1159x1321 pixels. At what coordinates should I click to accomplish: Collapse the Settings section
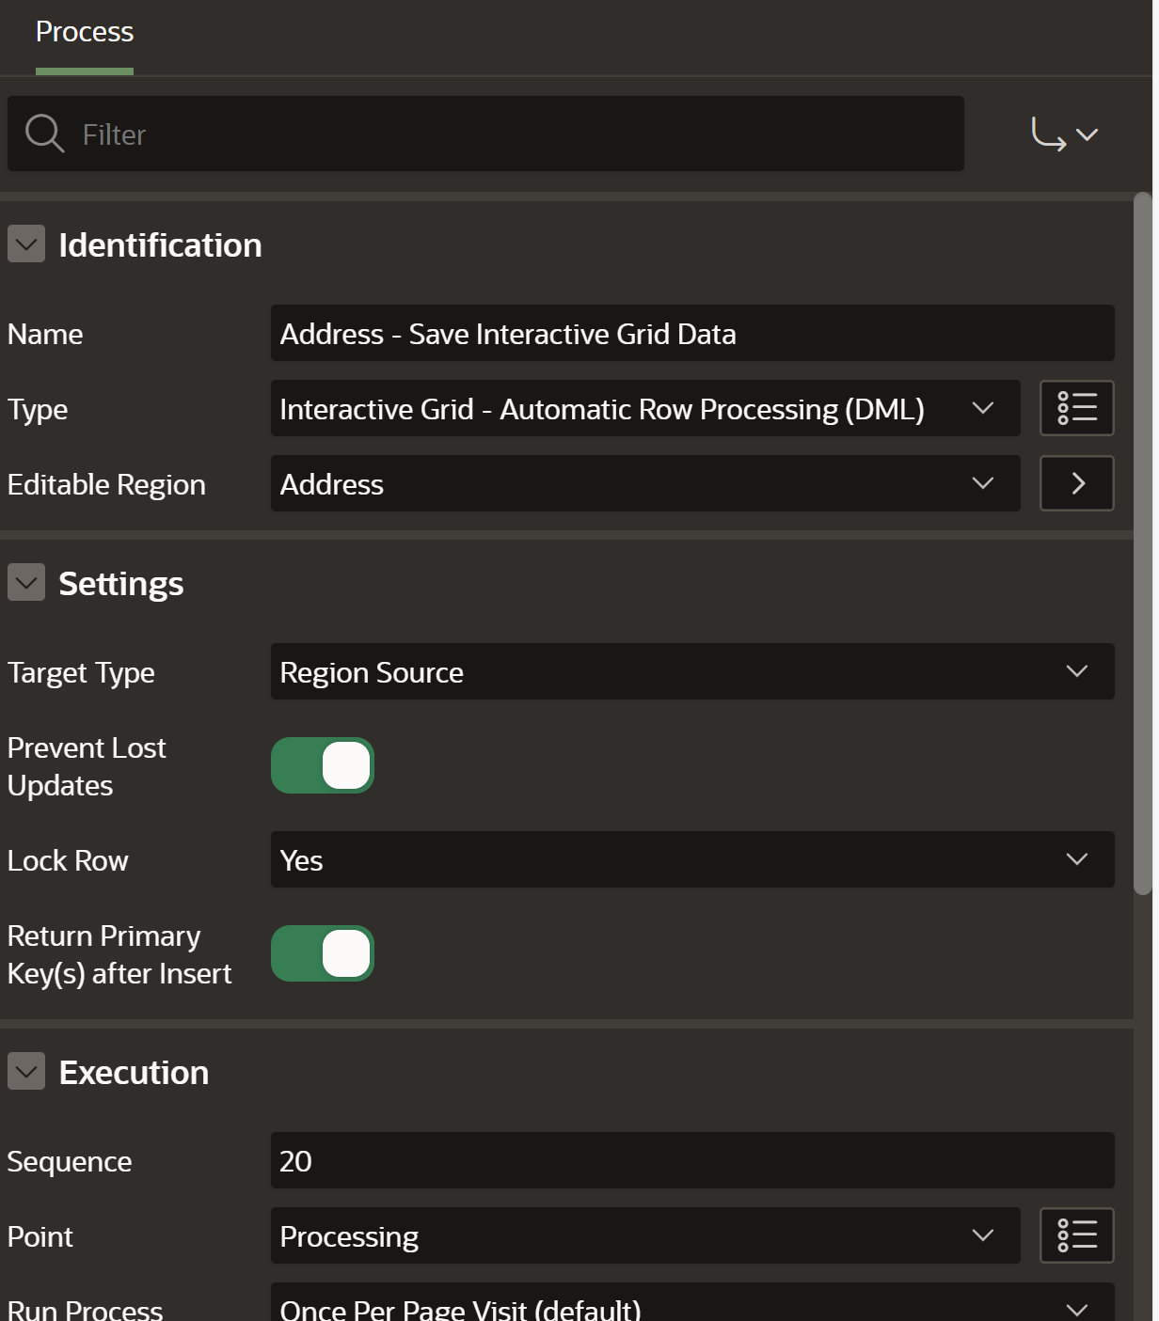[26, 583]
